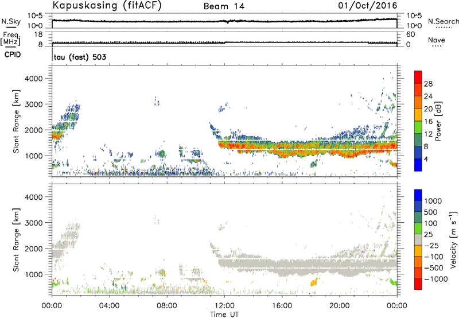Click the orange velocity patch near 18:00
459x318 pixels.
click(x=313, y=282)
